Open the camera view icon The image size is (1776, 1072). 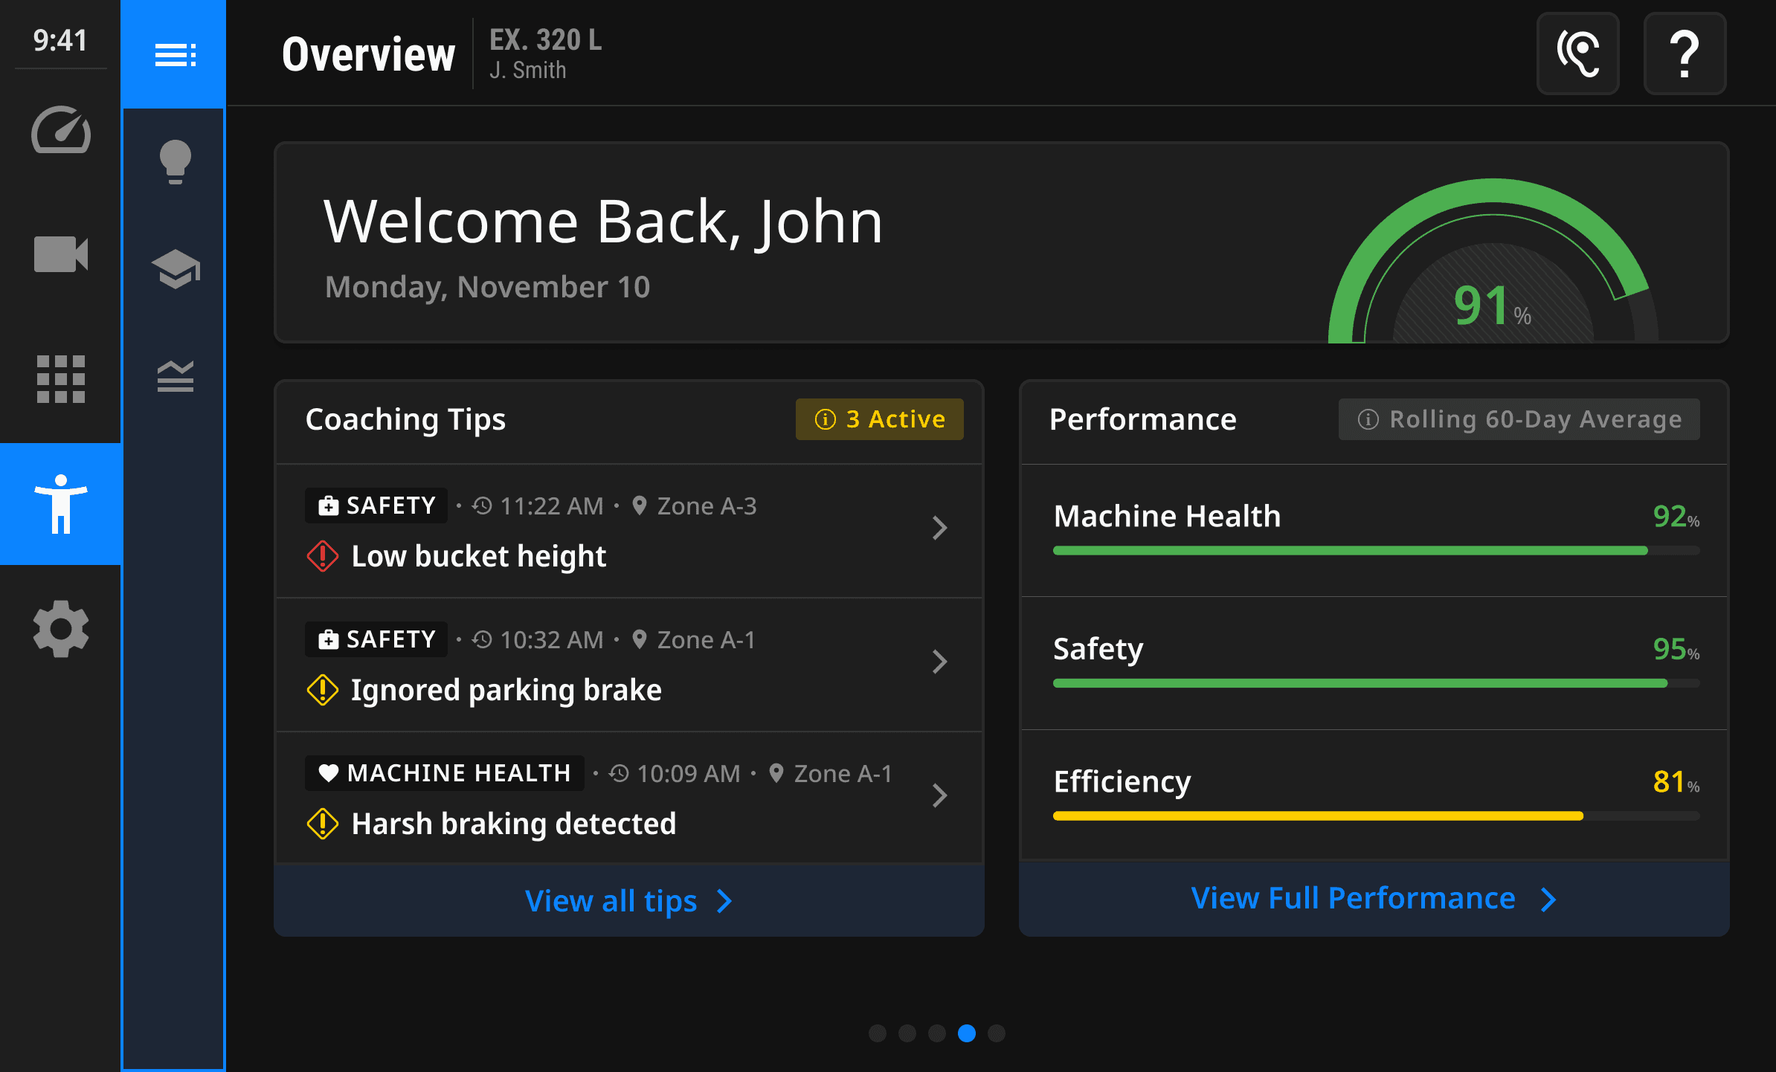61,254
